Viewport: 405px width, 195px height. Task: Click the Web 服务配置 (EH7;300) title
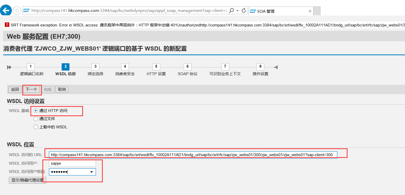[x=44, y=36]
